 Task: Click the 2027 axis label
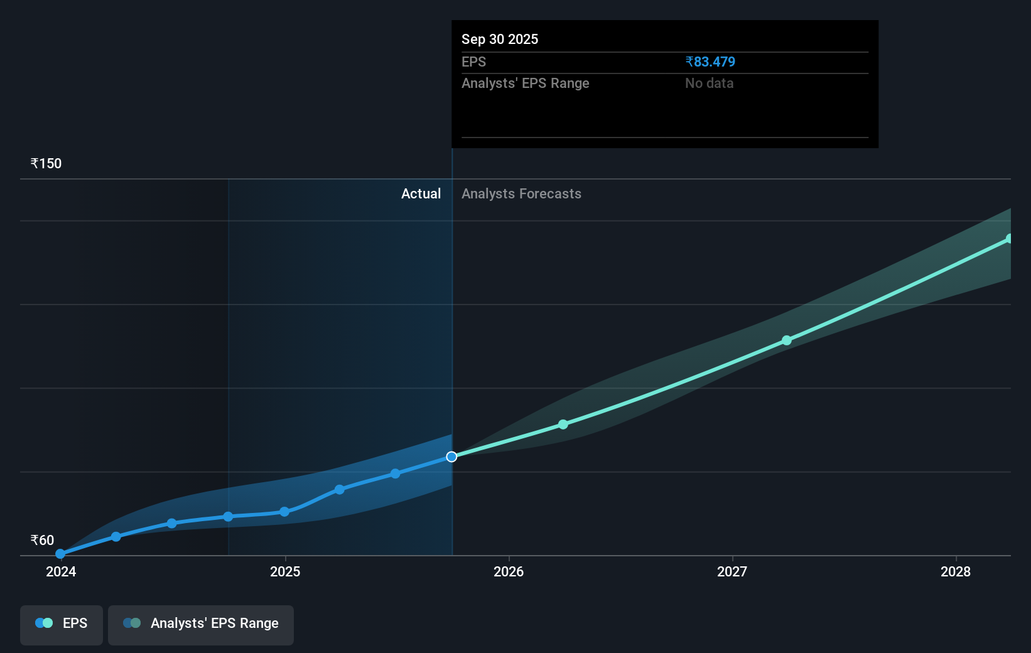point(731,572)
